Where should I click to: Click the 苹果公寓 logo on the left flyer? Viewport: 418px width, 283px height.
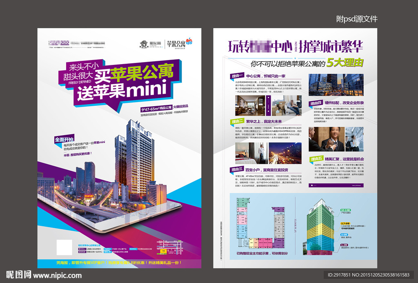click(179, 43)
